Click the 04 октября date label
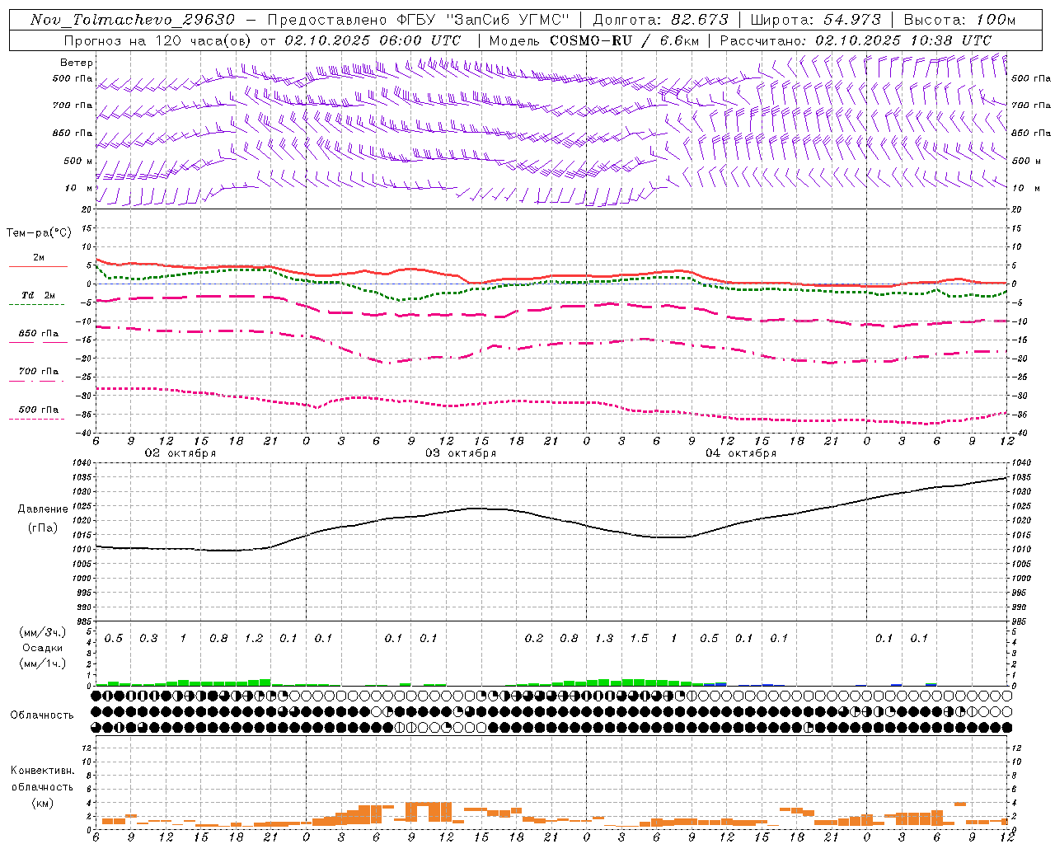The height and width of the screenshot is (844, 1055). (741, 453)
